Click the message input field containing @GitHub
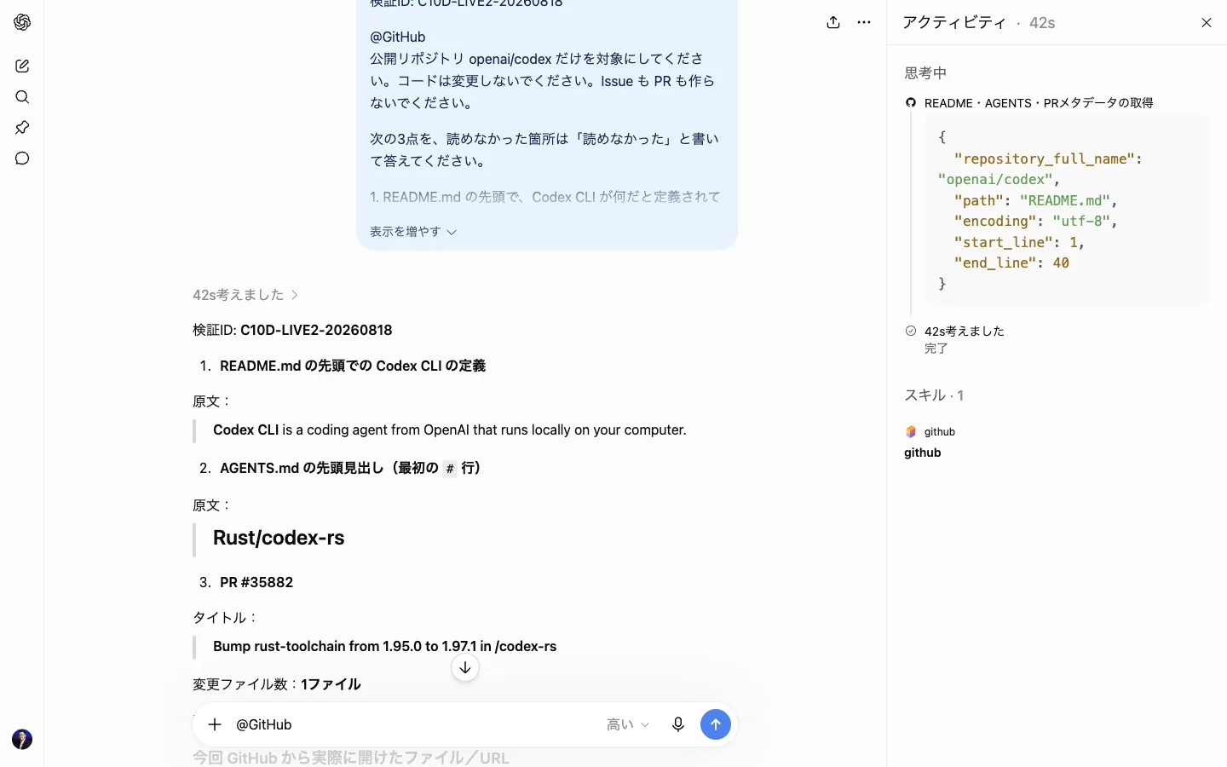 pyautogui.click(x=414, y=724)
